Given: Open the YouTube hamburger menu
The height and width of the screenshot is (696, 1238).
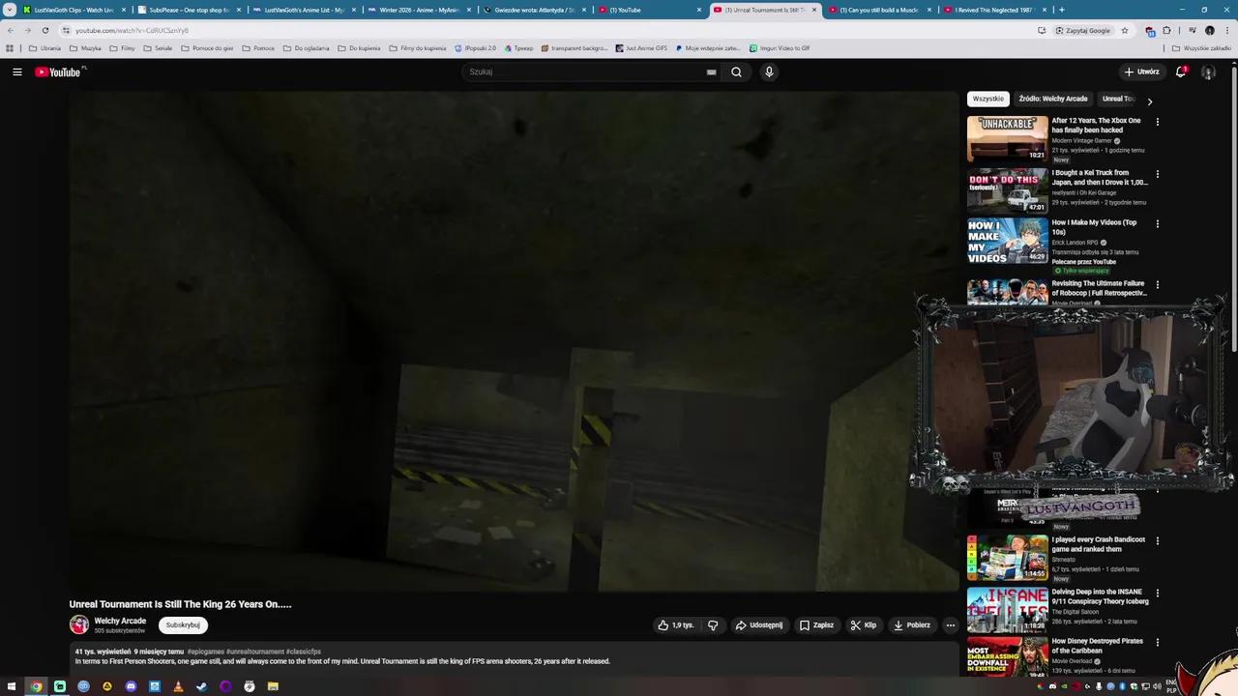Looking at the screenshot, I should point(17,72).
